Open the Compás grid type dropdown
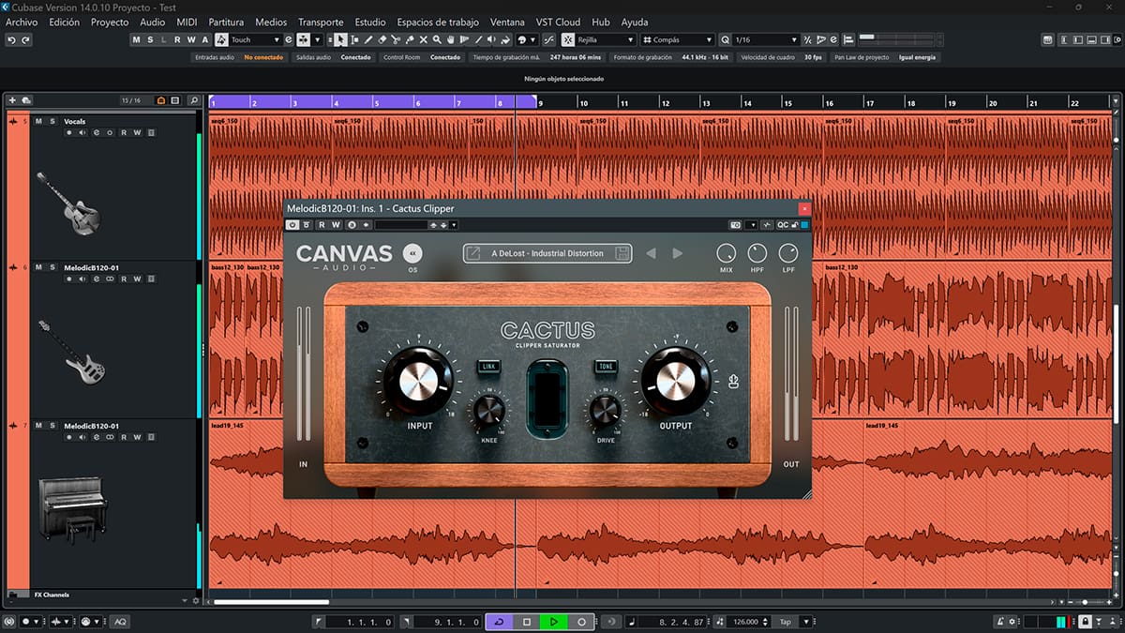 (678, 40)
